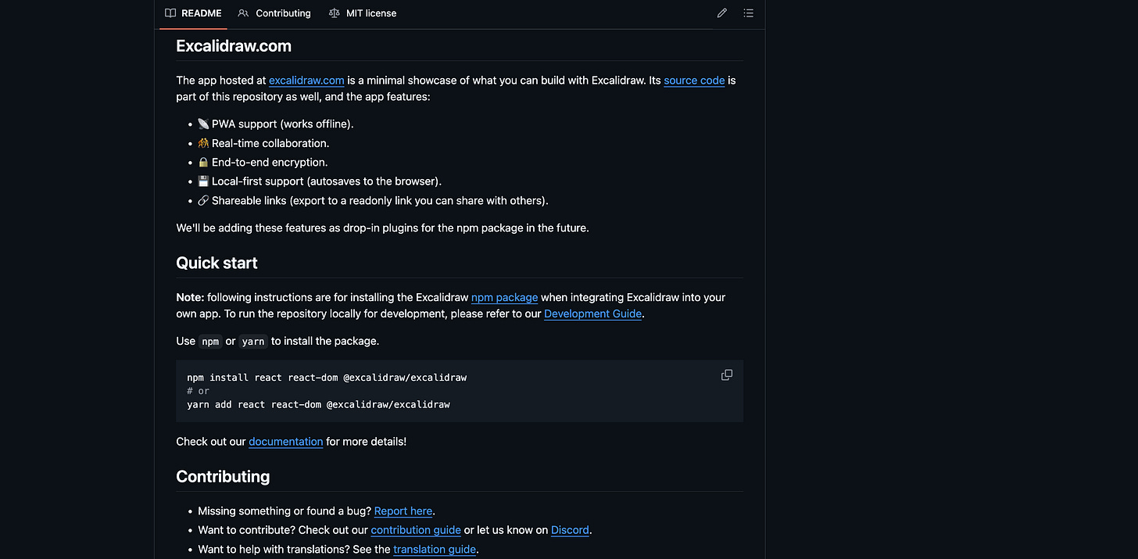The image size is (1138, 559).
Task: View the MIT license tab
Action: click(370, 13)
